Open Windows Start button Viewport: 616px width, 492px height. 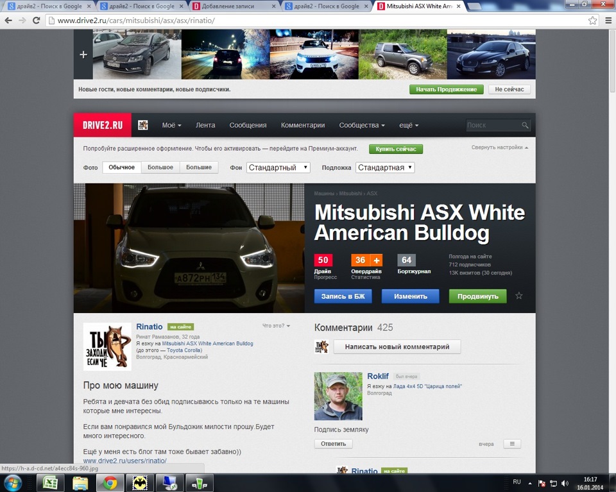pos(13,482)
